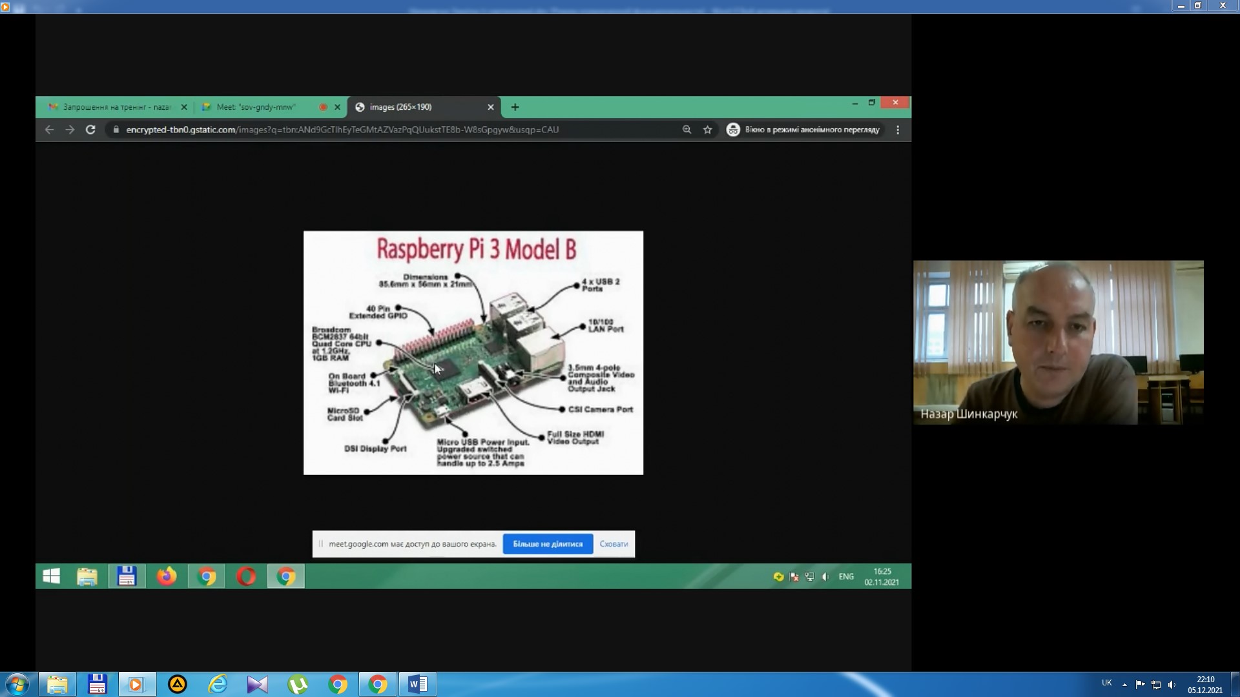1240x697 pixels.
Task: Open the Start menu in the shared-screen taskbar
Action: pos(52,576)
